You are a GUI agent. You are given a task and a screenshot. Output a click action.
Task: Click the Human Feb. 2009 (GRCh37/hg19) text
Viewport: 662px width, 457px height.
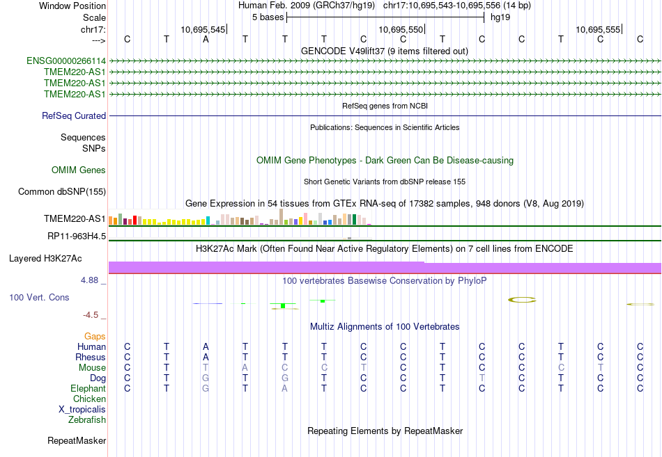[x=307, y=6]
